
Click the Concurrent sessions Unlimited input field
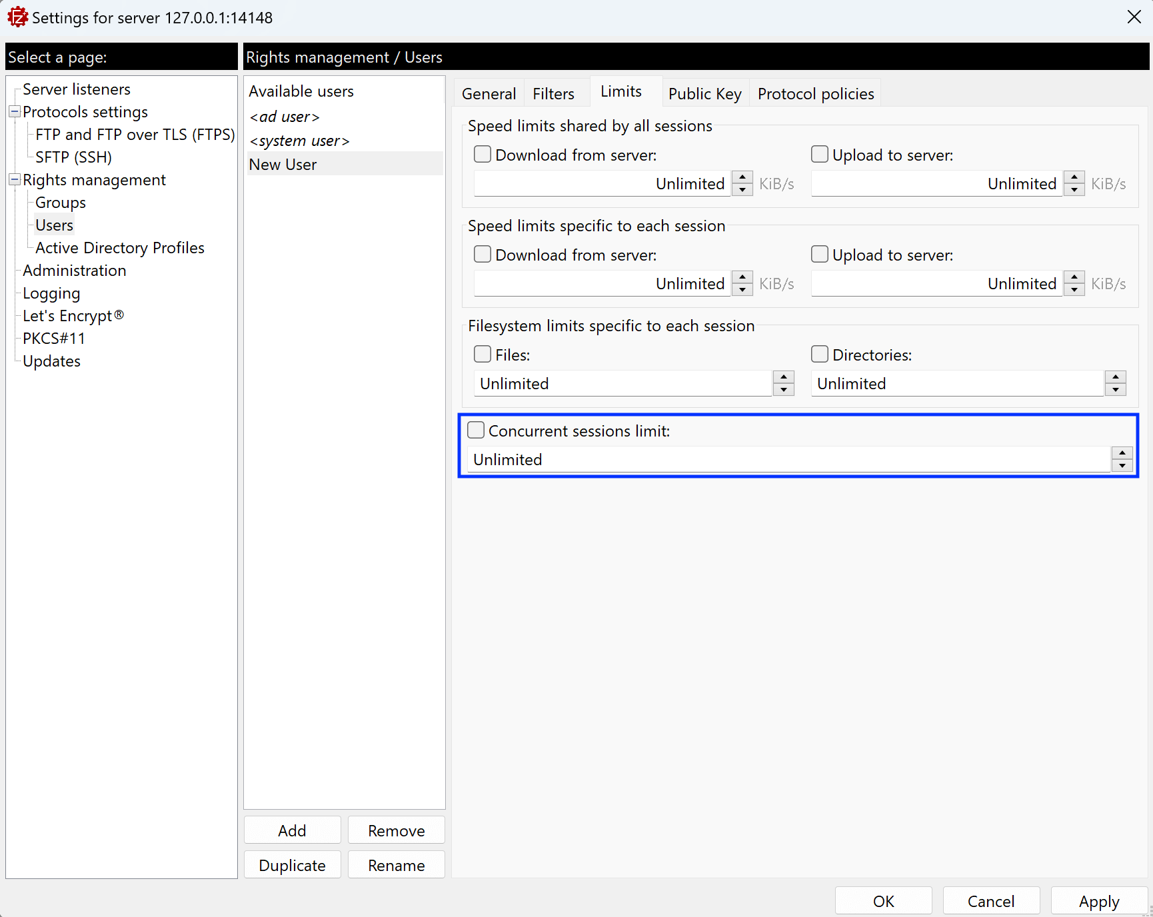pos(786,460)
